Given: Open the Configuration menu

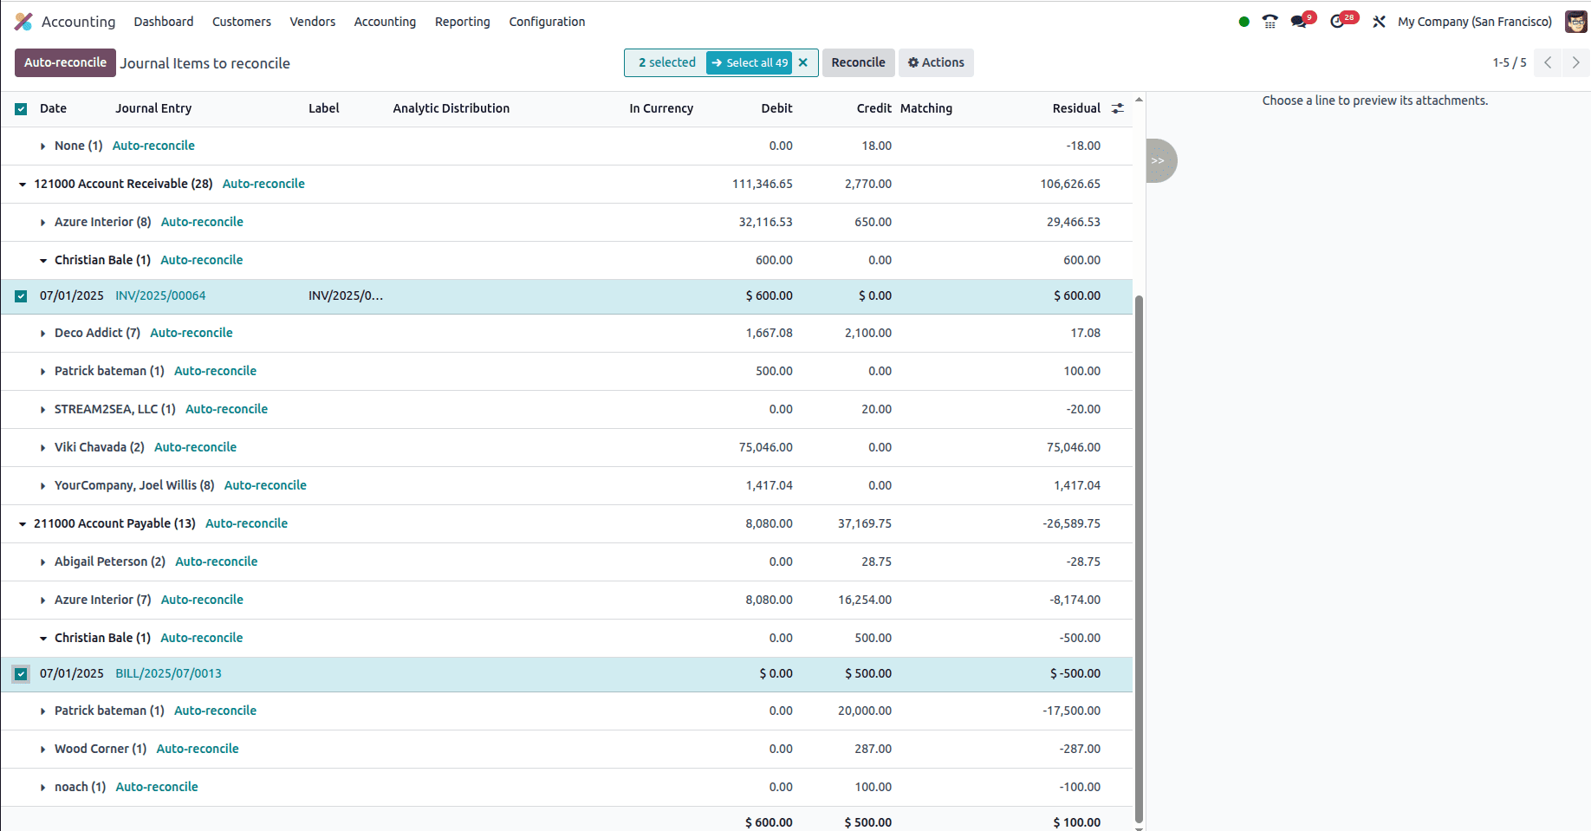Looking at the screenshot, I should [x=547, y=22].
